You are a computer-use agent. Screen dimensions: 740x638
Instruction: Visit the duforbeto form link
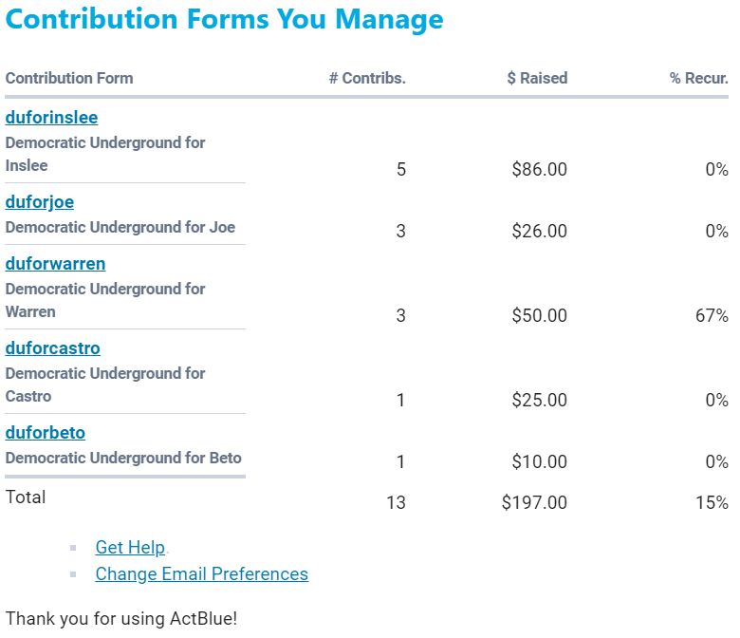(x=45, y=433)
